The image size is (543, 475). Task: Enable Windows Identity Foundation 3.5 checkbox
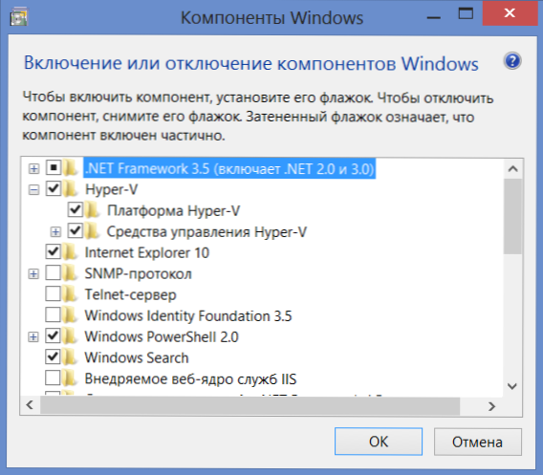pos(53,315)
